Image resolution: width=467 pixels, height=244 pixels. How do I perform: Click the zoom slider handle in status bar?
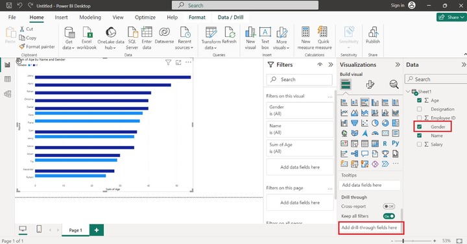tap(403, 240)
